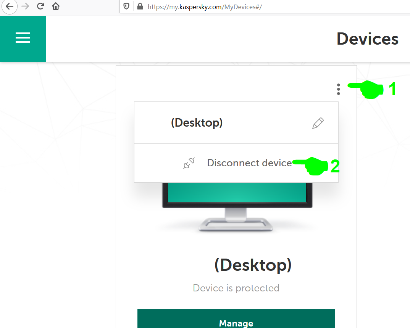This screenshot has height=328, width=410.
Task: Open the device three-dot options menu
Action: point(338,89)
